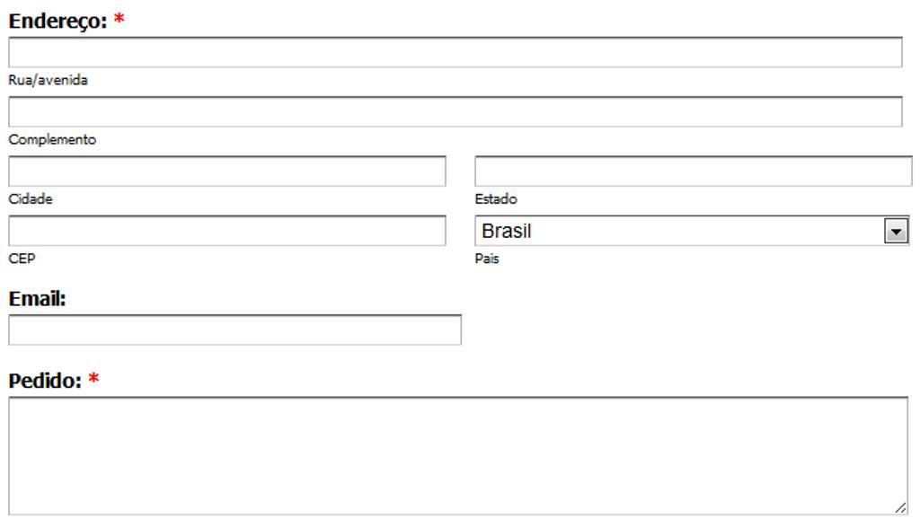Click the Estado input field

tap(694, 171)
